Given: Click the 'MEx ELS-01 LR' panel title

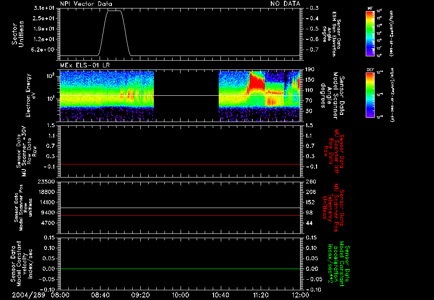Looking at the screenshot, I should 85,66.
